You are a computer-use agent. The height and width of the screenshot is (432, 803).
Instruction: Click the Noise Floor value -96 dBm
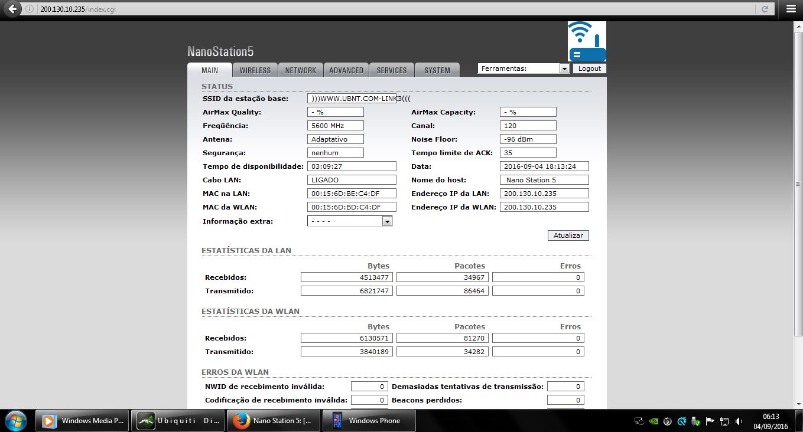[528, 139]
